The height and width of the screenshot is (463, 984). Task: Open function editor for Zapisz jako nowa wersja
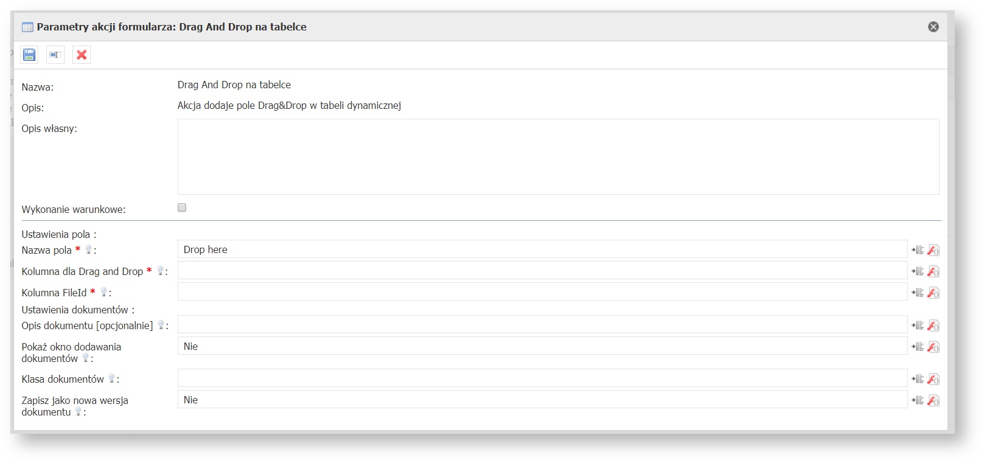(933, 400)
